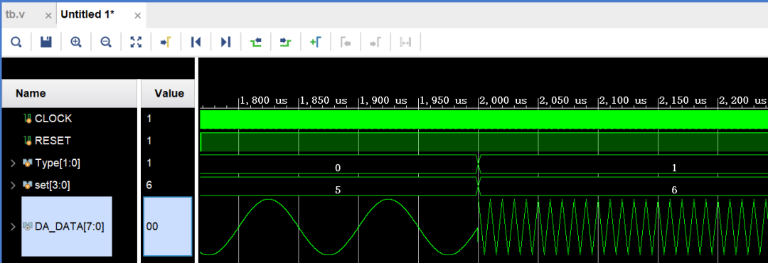768x263 pixels.
Task: Click the Add Marker icon
Action: 315,42
